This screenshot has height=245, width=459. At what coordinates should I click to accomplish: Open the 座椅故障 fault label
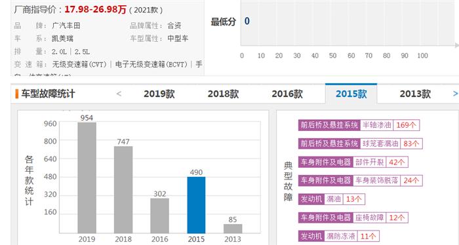click(369, 217)
